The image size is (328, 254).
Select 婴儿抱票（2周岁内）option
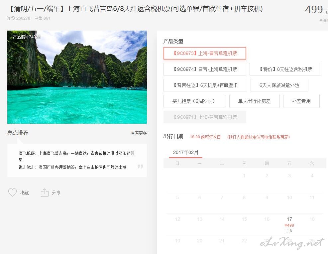pos(194,101)
